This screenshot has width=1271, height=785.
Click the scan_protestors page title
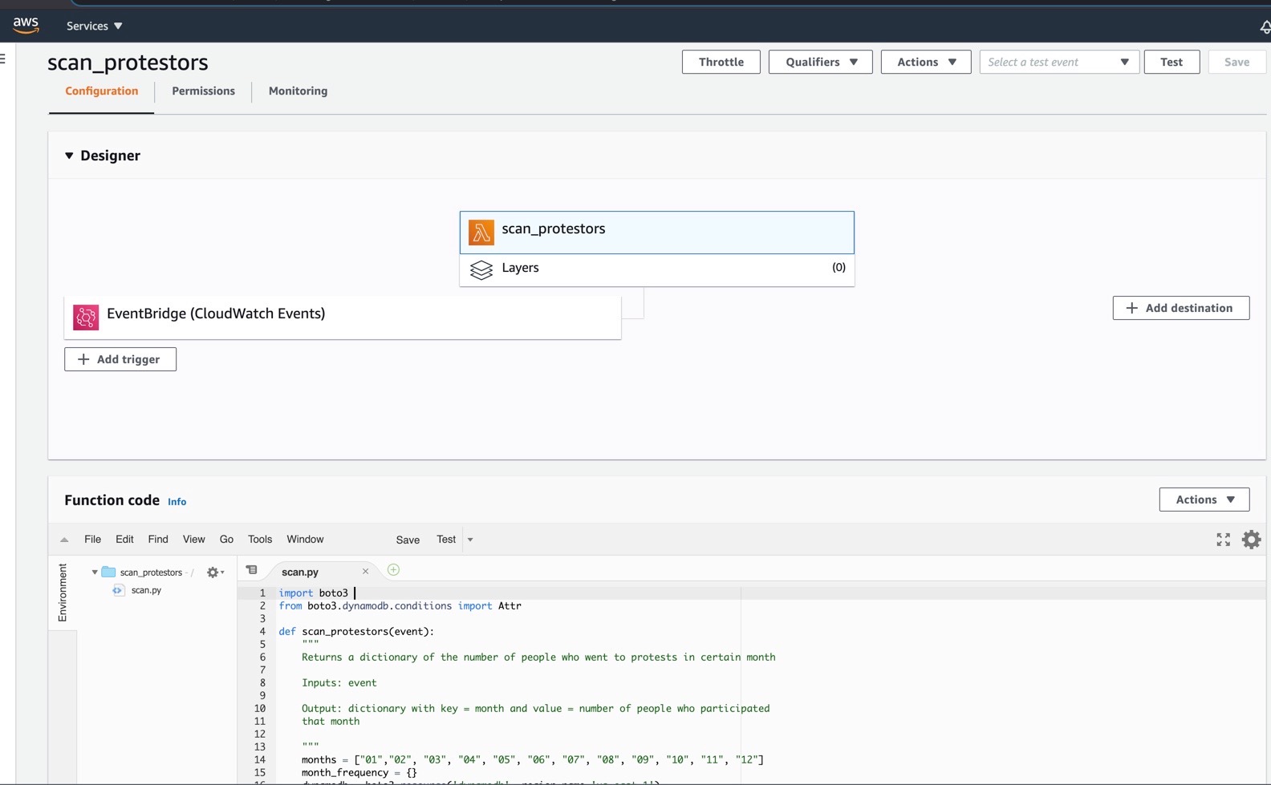click(128, 63)
